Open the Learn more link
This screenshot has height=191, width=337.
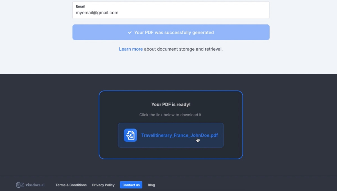(x=131, y=49)
